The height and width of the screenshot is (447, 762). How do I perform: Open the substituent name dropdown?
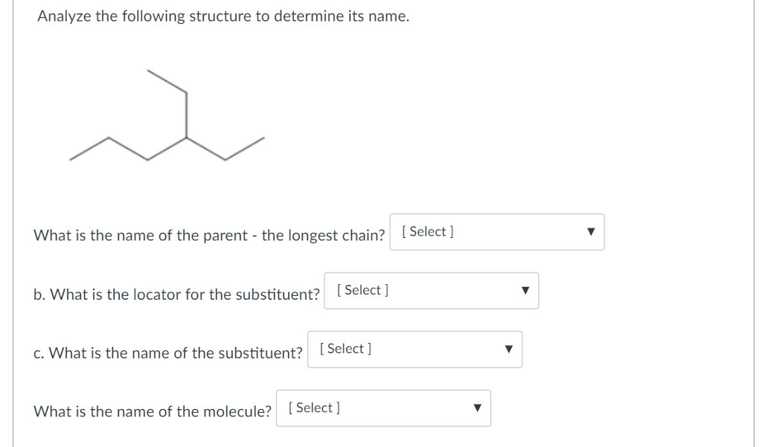pyautogui.click(x=414, y=350)
